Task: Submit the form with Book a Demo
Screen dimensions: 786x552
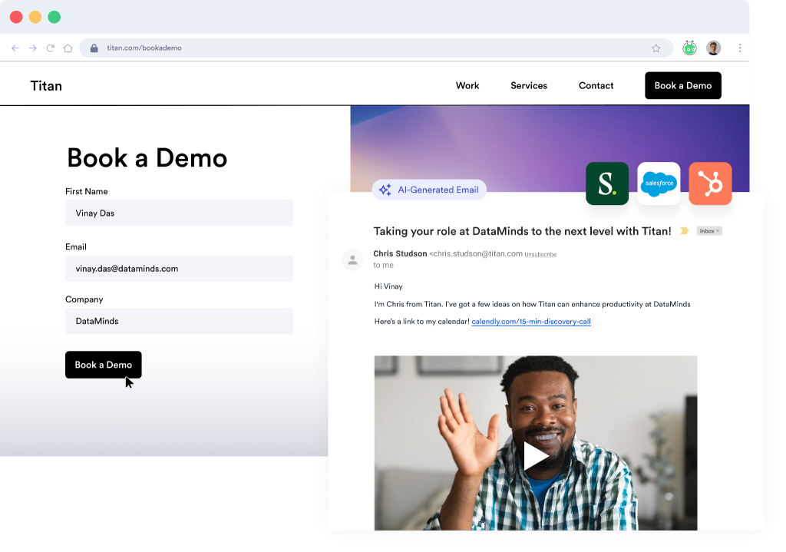Action: click(x=103, y=365)
